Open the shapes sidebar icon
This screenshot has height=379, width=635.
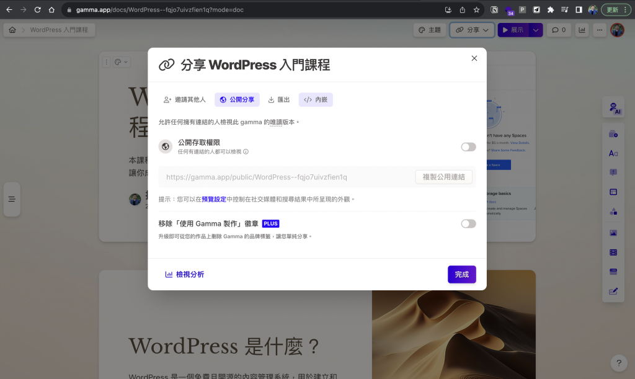tap(613, 212)
